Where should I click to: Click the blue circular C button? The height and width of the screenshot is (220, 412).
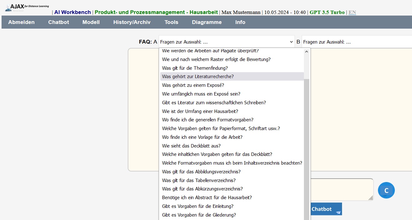[x=386, y=190]
